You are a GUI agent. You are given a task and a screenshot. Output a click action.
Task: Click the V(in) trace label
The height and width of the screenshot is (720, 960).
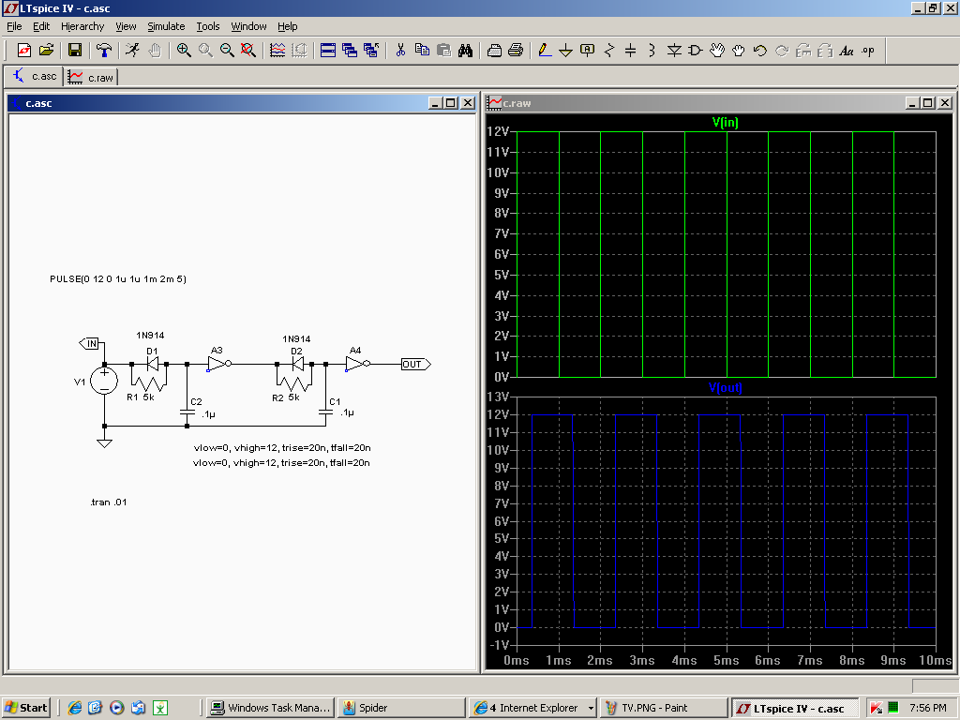726,123
